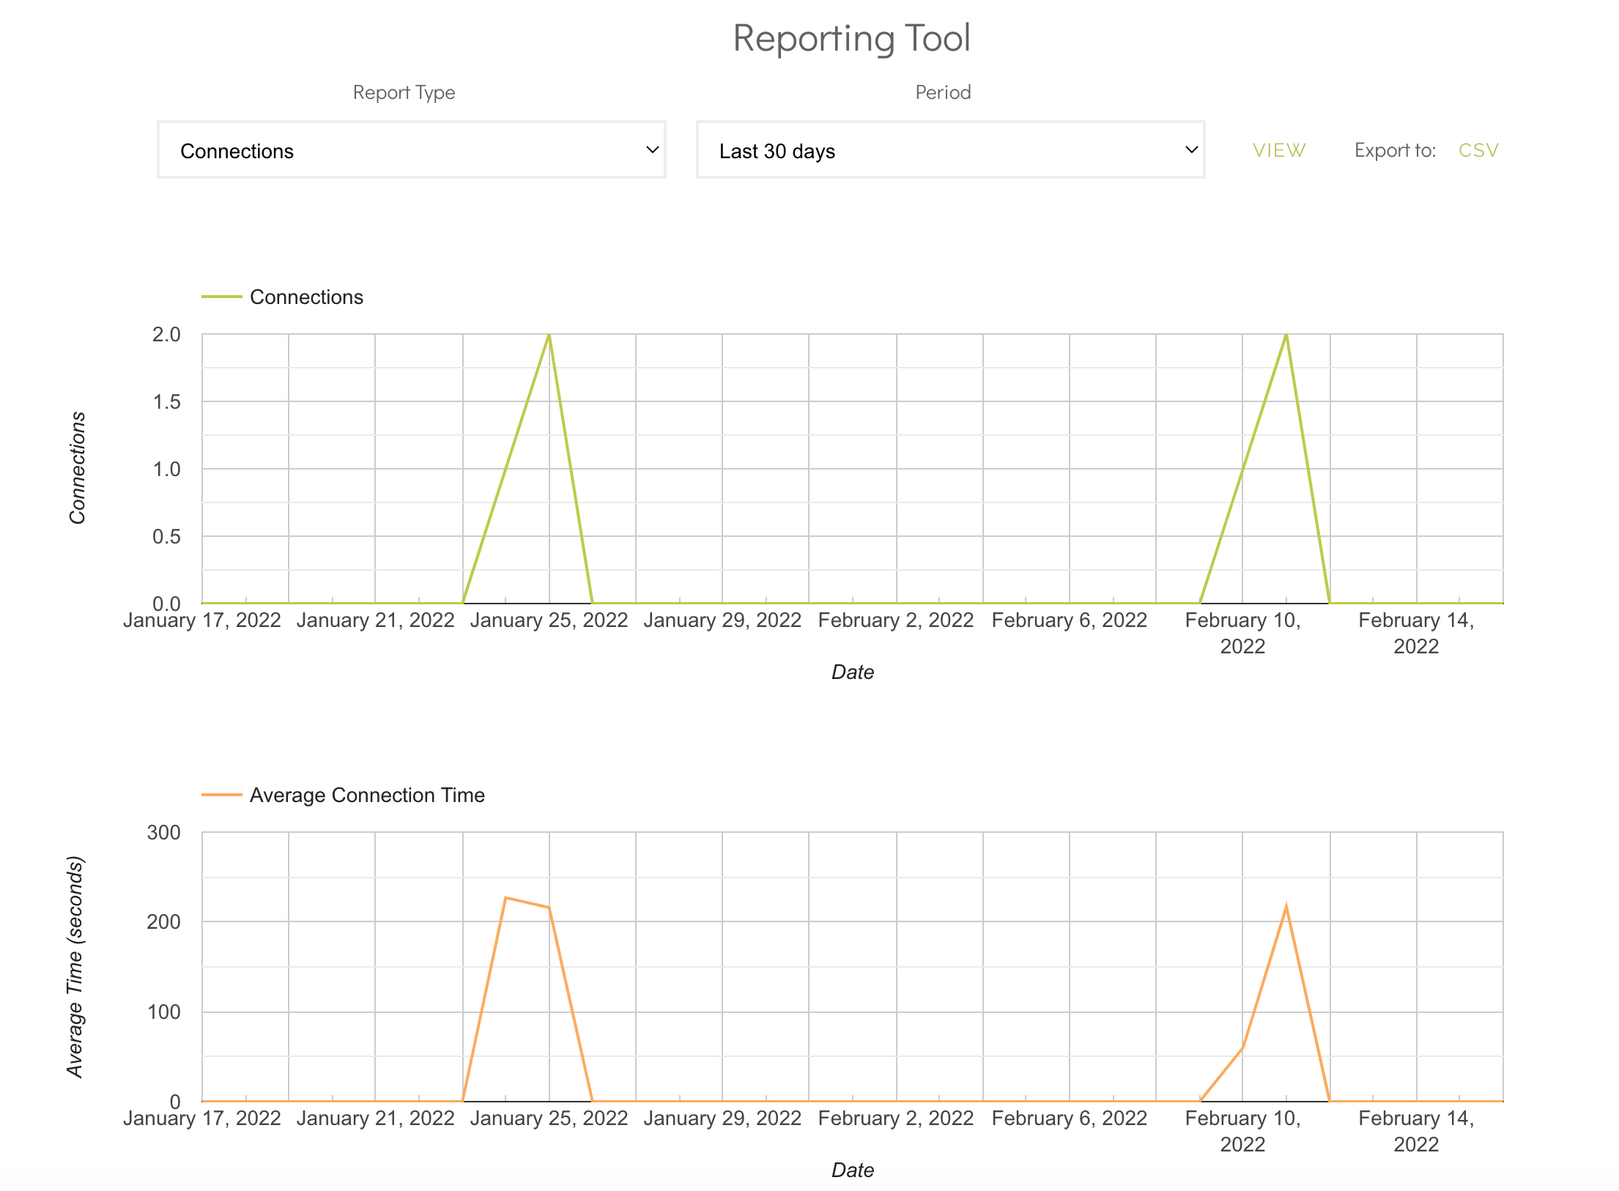Click the Average Time (seconds) axis title
This screenshot has height=1191, width=1619.
point(75,966)
